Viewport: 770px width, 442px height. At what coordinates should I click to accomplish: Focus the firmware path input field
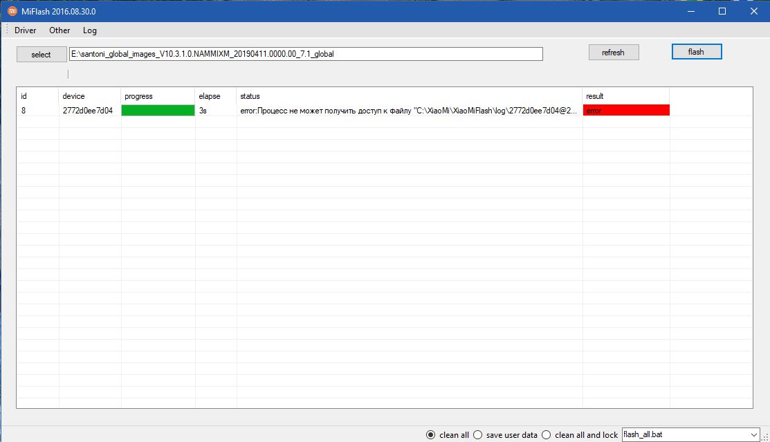pyautogui.click(x=306, y=54)
